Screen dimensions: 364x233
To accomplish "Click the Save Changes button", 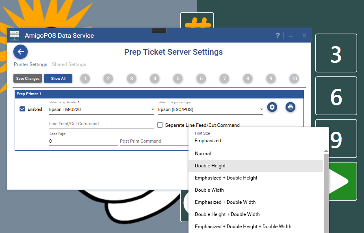I will [x=28, y=79].
